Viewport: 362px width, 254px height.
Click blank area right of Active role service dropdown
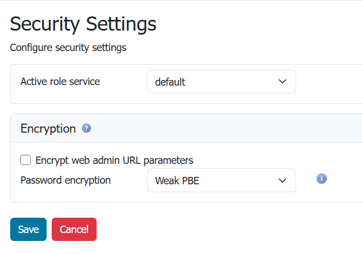pyautogui.click(x=328, y=82)
